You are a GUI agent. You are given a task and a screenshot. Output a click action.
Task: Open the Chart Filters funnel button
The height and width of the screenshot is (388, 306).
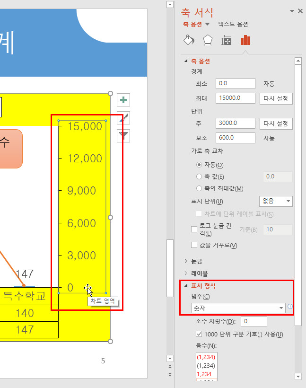[x=123, y=136]
